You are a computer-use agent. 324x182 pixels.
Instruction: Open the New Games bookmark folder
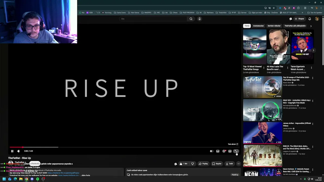(x=134, y=13)
